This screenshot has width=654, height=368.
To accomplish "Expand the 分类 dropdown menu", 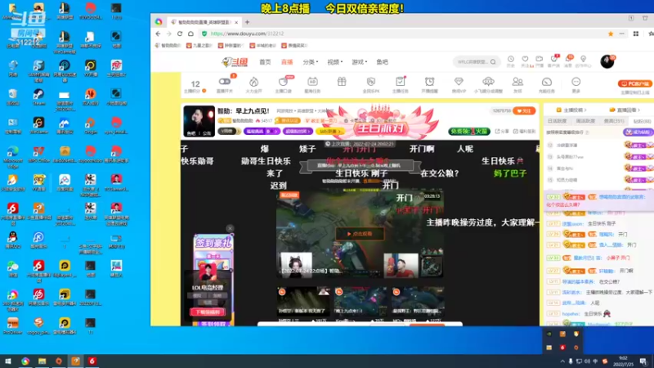I will [x=310, y=62].
